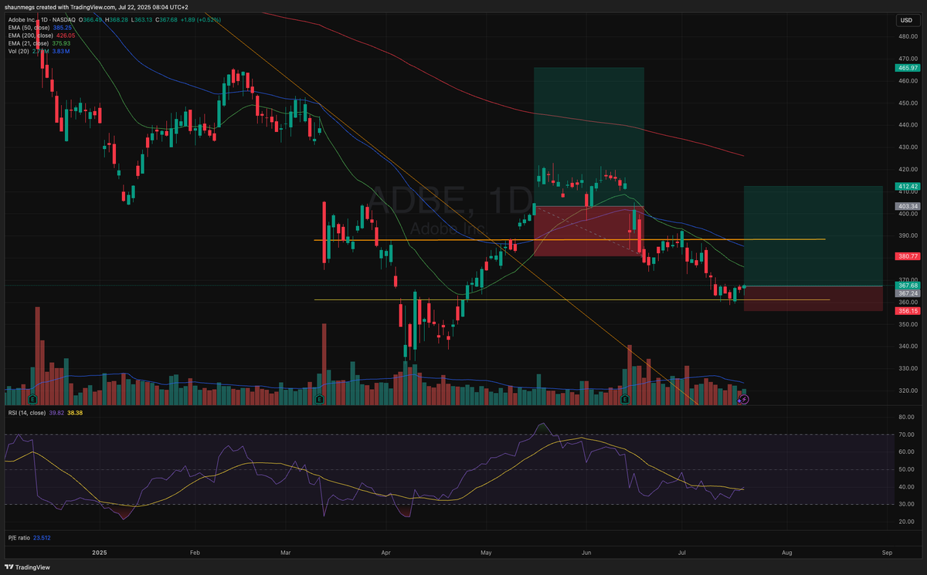
Task: Click the Aug label on time axis
Action: coord(786,553)
